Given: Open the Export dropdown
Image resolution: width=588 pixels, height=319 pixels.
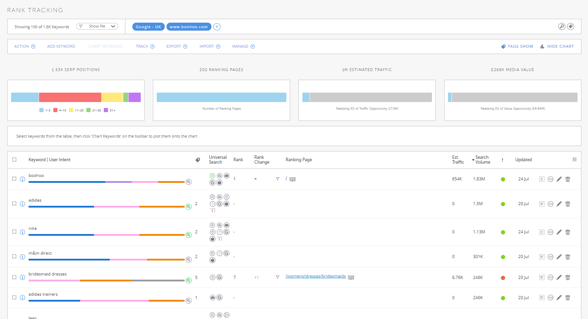Looking at the screenshot, I should click(177, 46).
